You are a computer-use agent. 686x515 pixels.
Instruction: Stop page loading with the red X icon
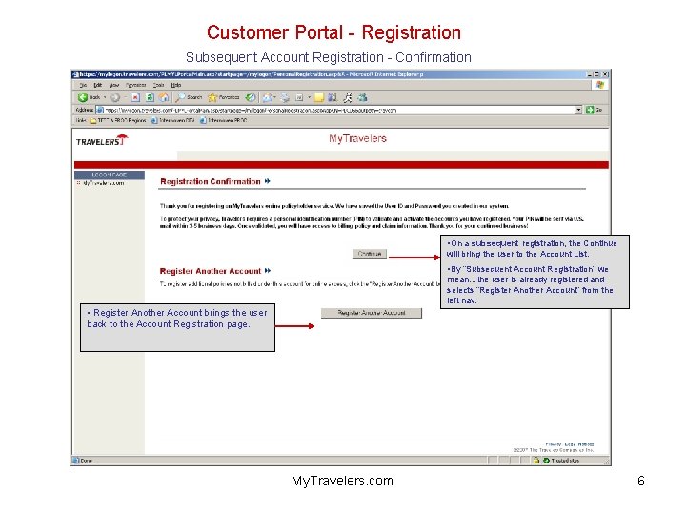[x=135, y=97]
